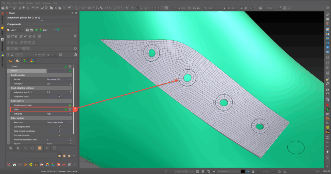Click the black color swatch in status bar
331x174 pixels.
[243, 171]
